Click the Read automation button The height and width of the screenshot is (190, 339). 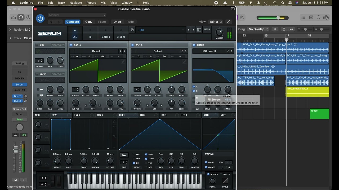click(x=20, y=120)
